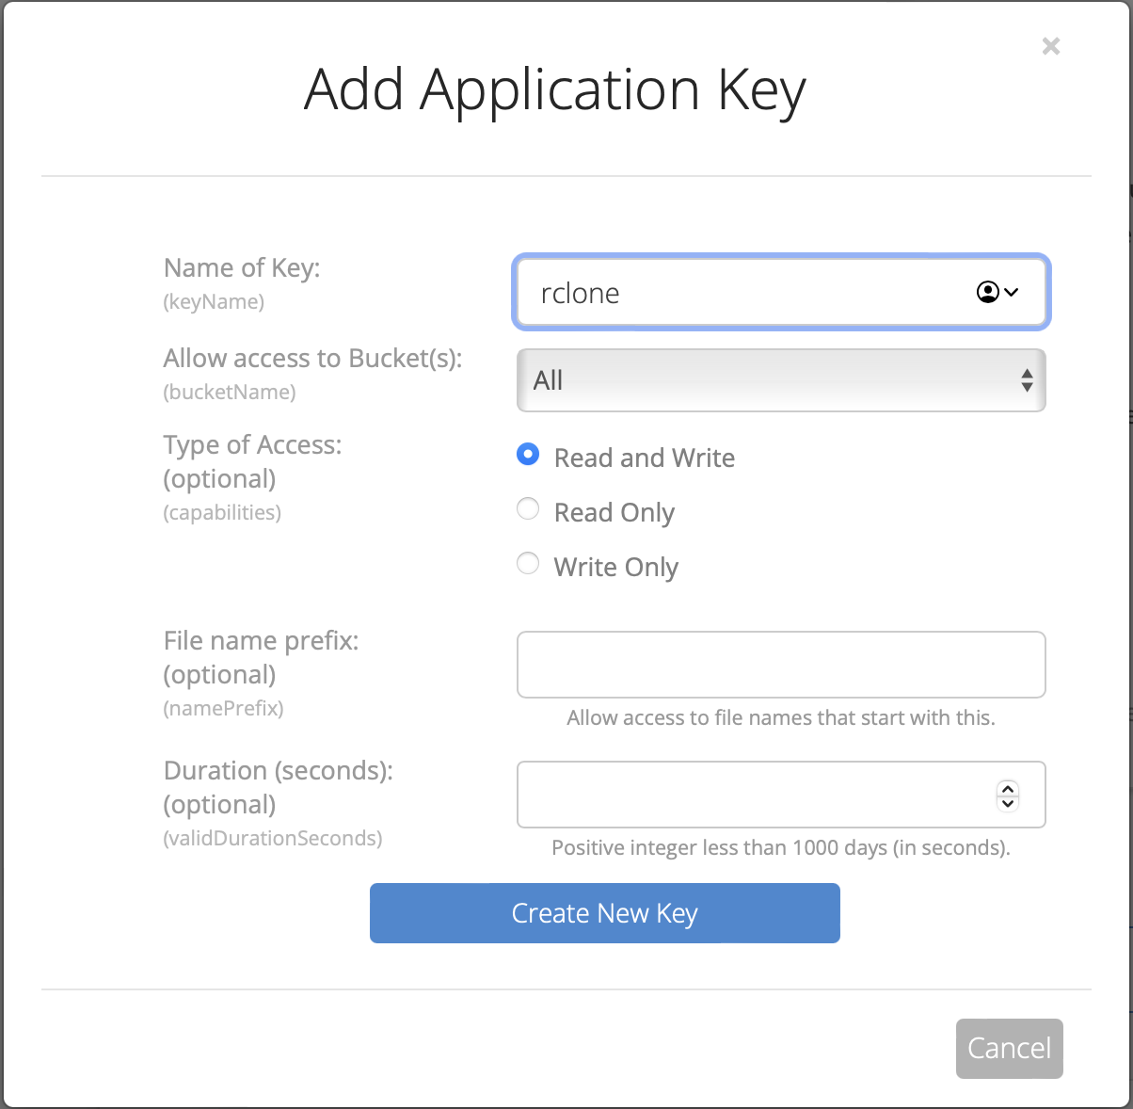Click the '(capabilities)' hint text
This screenshot has width=1133, height=1109.
point(222,513)
